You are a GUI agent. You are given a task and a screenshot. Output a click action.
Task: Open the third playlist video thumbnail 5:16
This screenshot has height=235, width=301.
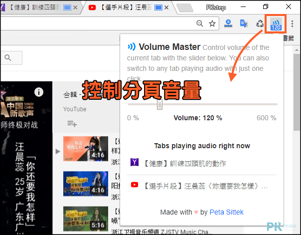[86, 219]
